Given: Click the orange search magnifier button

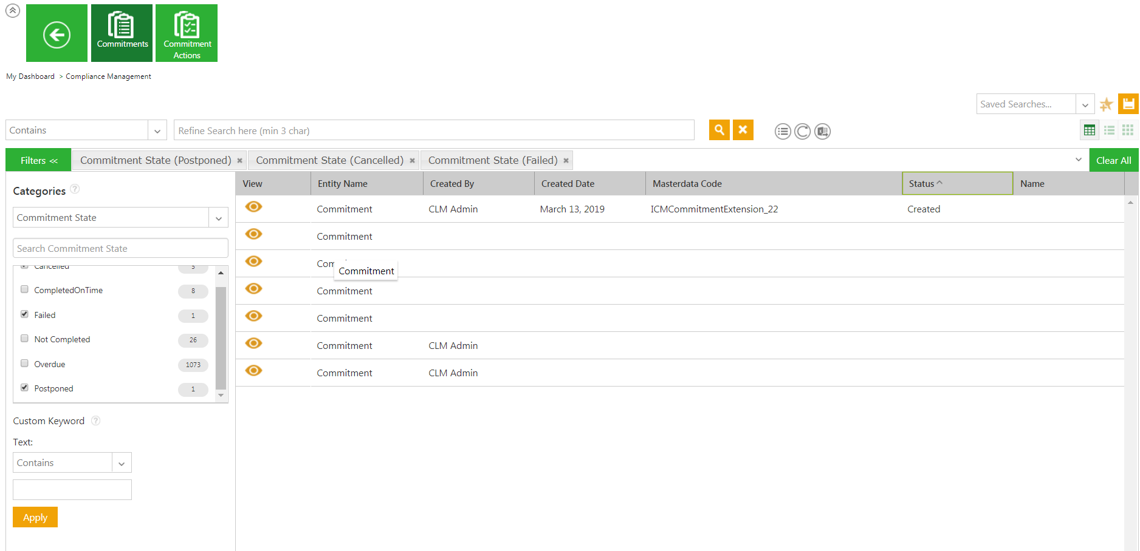Looking at the screenshot, I should click(719, 130).
